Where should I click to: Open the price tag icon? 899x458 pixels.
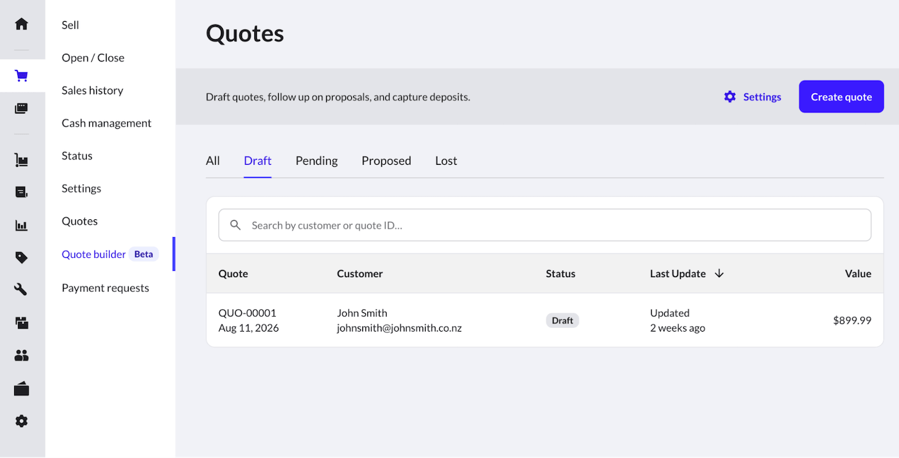point(22,257)
